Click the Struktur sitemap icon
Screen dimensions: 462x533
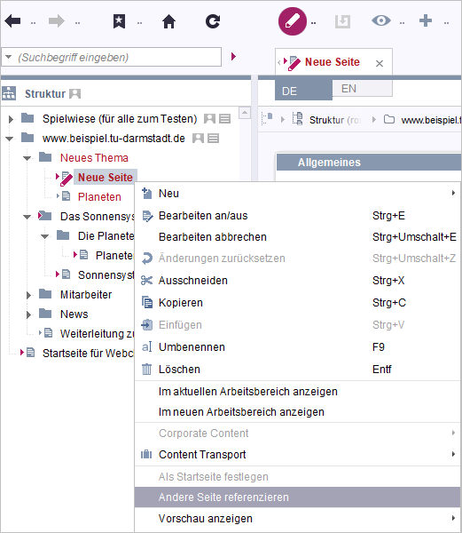point(9,93)
